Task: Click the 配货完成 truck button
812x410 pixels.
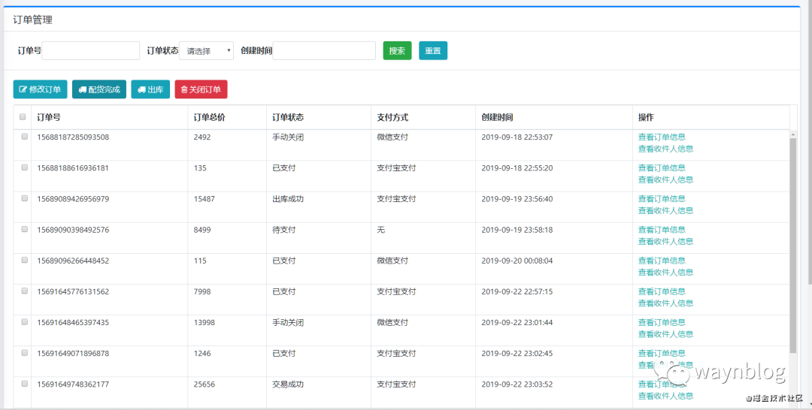Action: [x=99, y=89]
